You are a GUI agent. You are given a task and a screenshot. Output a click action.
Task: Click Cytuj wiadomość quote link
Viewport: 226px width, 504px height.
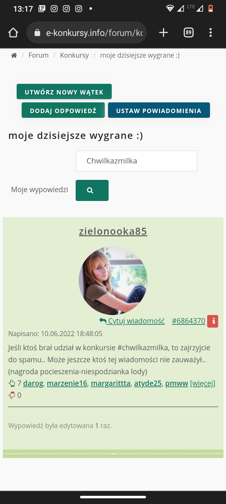click(x=132, y=321)
